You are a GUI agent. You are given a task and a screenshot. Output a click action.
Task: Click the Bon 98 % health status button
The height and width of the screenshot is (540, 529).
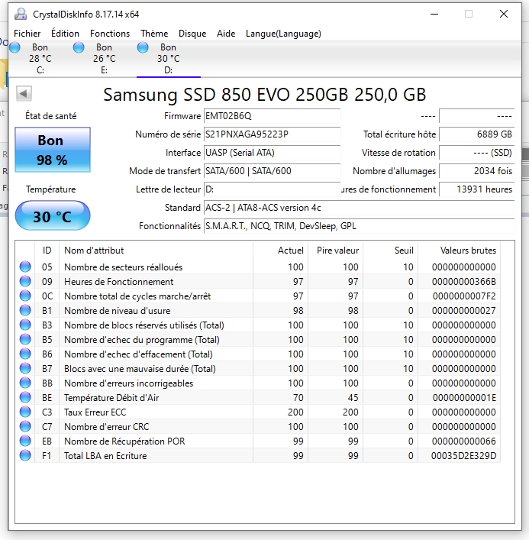[52, 150]
